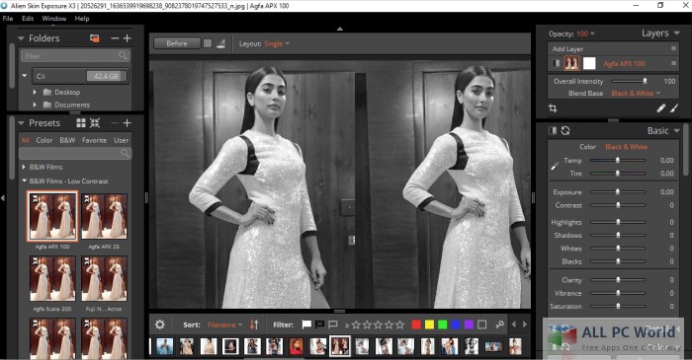Screen dimensions: 692x360
Task: Open filmstrip settings gear icon
Action: click(160, 324)
